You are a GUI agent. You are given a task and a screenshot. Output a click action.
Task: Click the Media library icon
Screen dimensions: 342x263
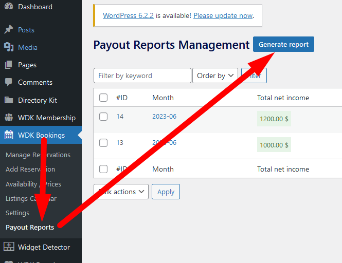coord(9,47)
